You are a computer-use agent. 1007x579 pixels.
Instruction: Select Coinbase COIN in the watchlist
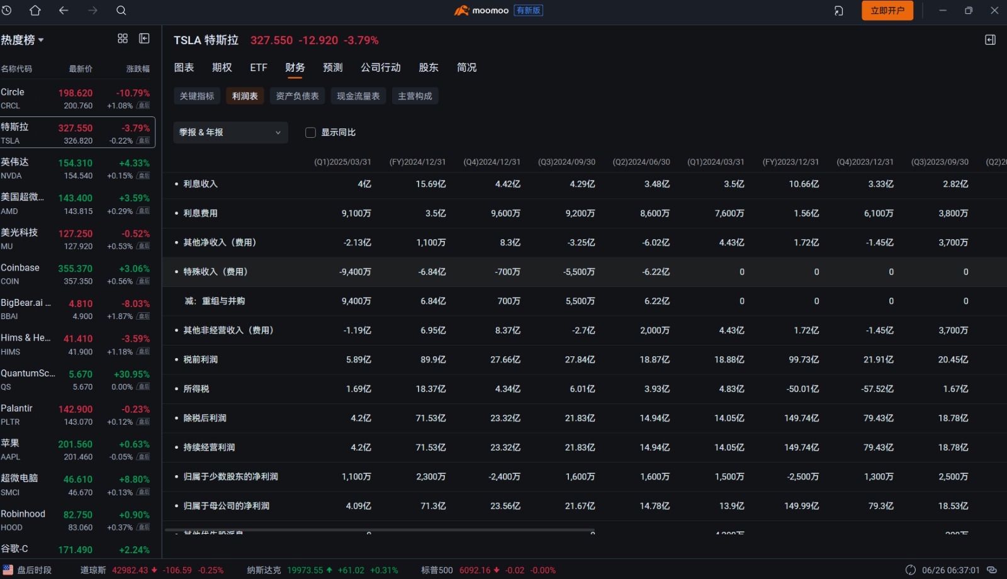coord(77,274)
